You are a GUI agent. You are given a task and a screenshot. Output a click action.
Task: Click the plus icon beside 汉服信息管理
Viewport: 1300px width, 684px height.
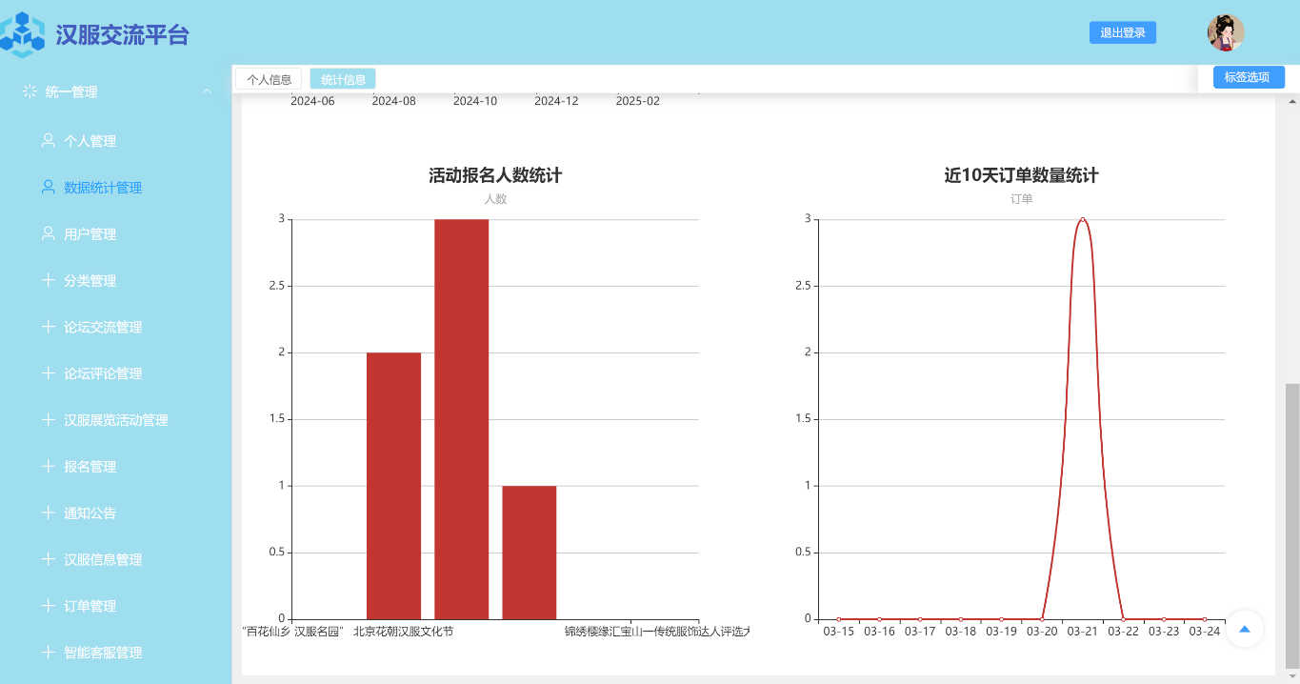click(48, 559)
